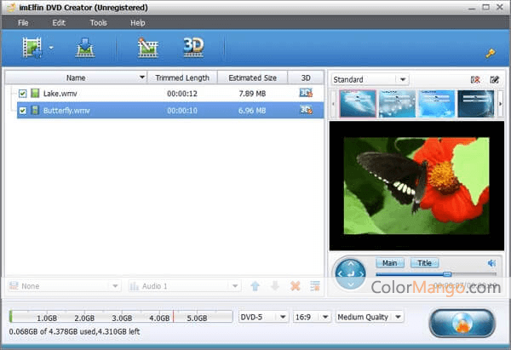The image size is (511, 350).
Task: Click the Add Video toolbar icon
Action: tap(33, 49)
